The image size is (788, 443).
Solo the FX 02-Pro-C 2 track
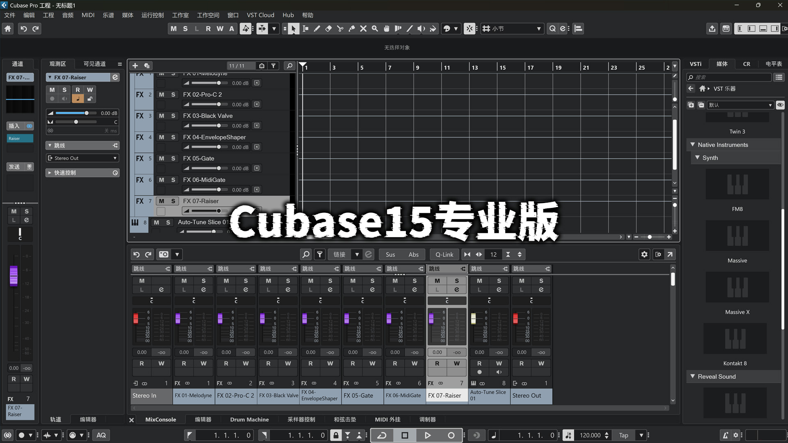pyautogui.click(x=173, y=94)
